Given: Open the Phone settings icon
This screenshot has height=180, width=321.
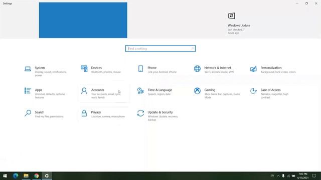Looking at the screenshot, I should coord(140,69).
